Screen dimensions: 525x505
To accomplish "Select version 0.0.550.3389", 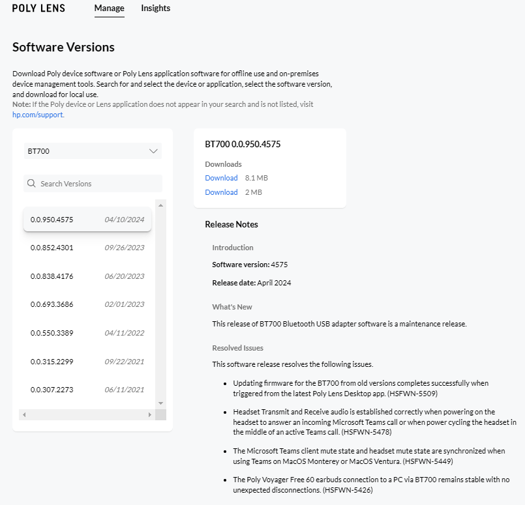I will pyautogui.click(x=87, y=333).
